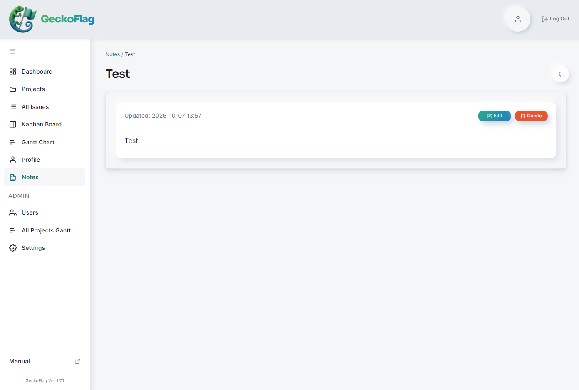Click the Projects folder icon
The height and width of the screenshot is (390, 579).
[13, 89]
